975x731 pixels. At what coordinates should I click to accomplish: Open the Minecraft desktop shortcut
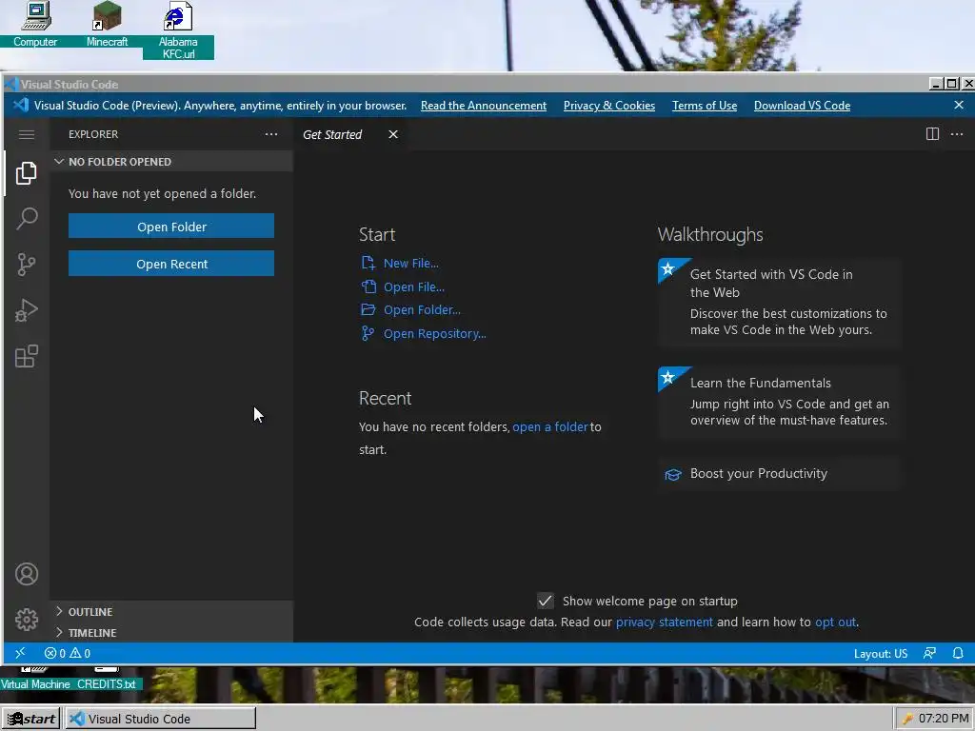click(x=107, y=25)
